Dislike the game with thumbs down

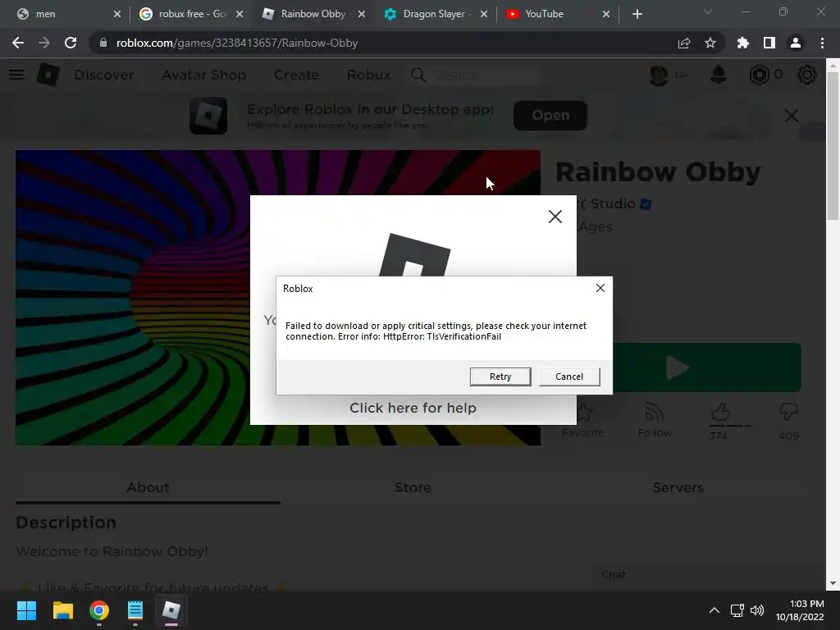[788, 413]
